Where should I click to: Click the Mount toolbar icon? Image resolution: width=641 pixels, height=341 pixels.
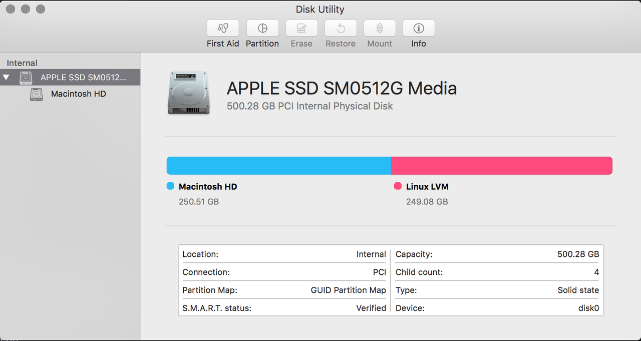pos(380,28)
